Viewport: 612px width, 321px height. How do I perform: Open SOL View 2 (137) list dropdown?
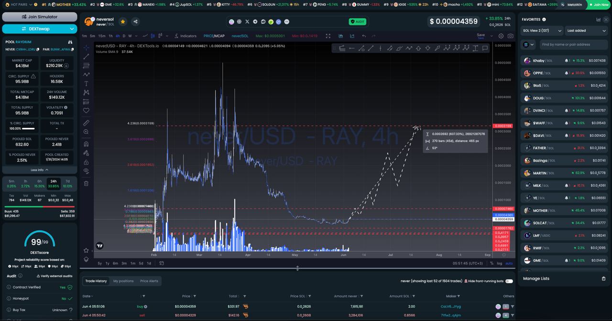[541, 31]
